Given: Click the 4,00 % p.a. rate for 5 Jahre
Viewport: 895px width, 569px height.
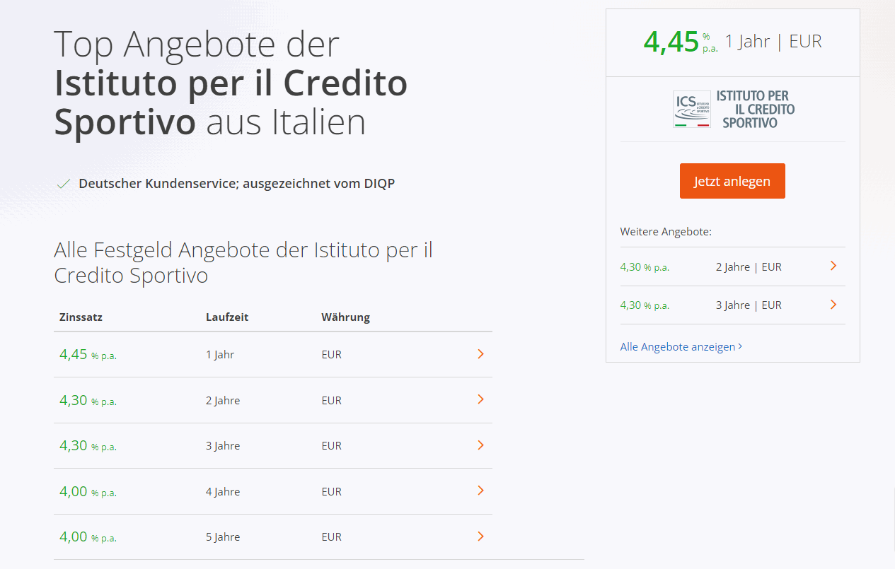Looking at the screenshot, I should pos(88,537).
